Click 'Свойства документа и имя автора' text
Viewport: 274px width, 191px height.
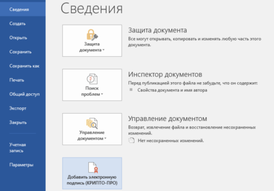click(x=172, y=90)
